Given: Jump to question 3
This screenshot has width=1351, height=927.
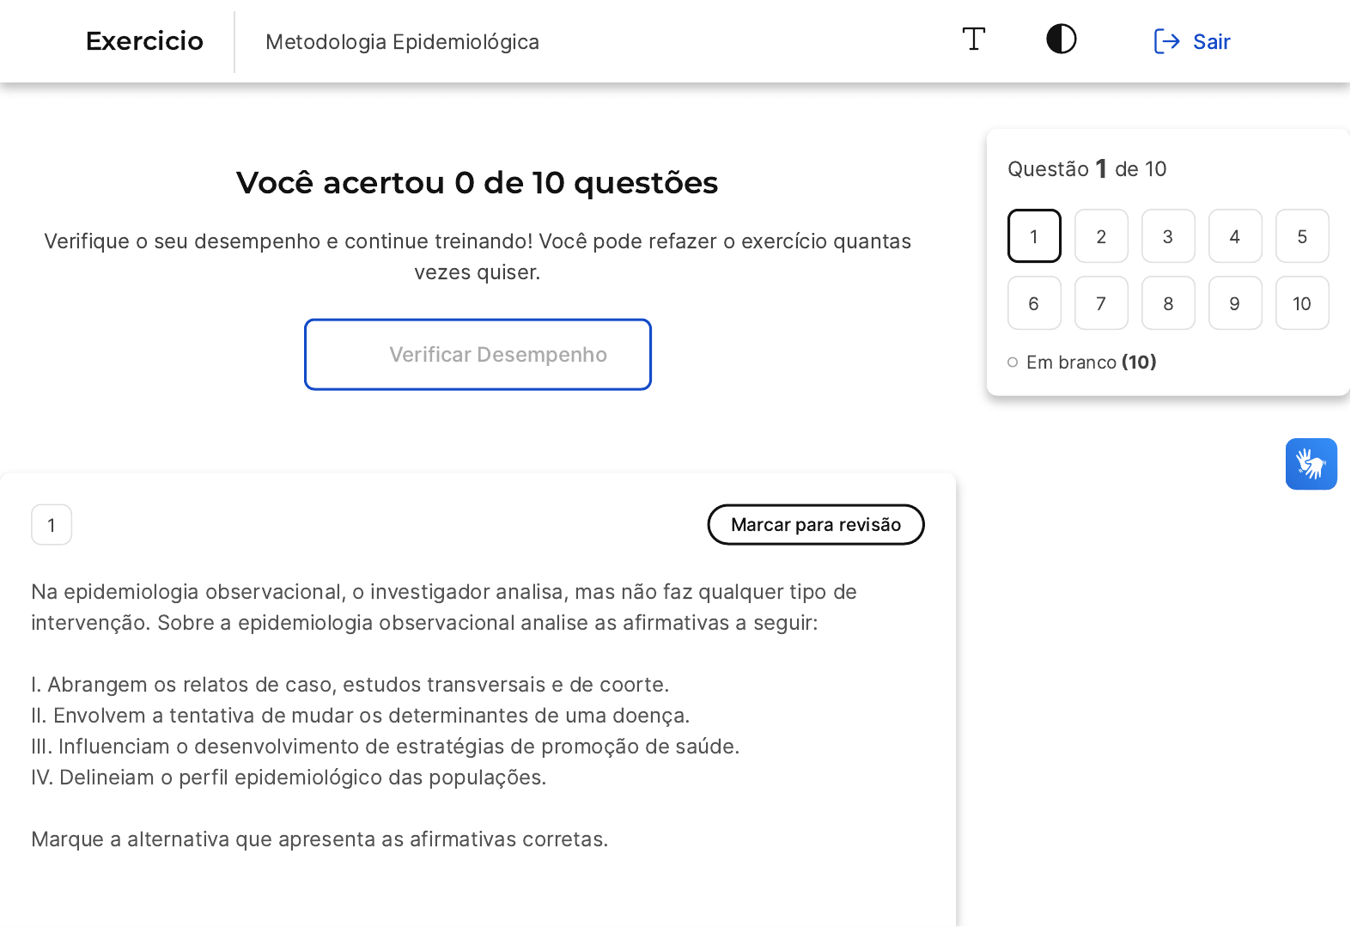Looking at the screenshot, I should pyautogui.click(x=1168, y=236).
